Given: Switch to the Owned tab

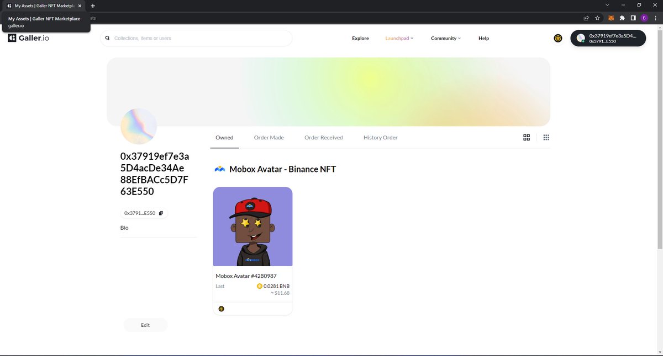Looking at the screenshot, I should (x=224, y=137).
